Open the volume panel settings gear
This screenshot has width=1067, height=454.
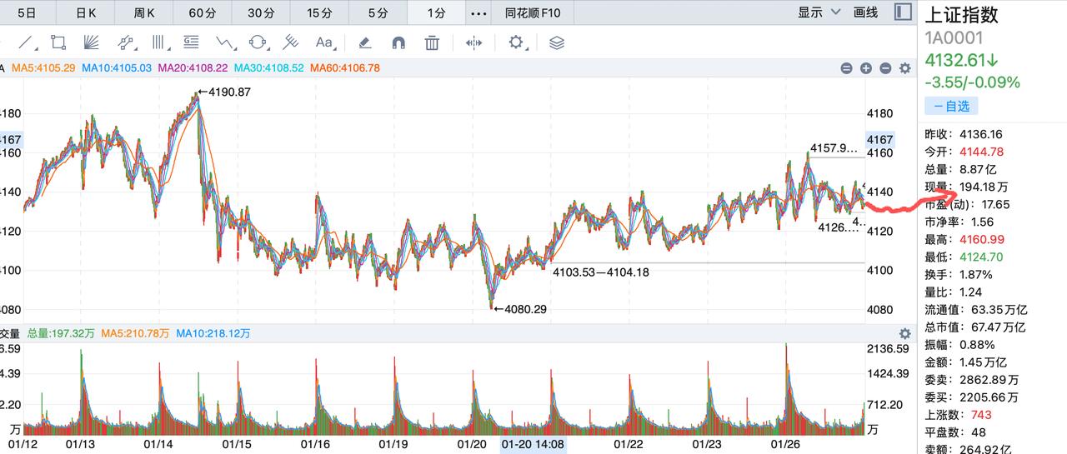(904, 333)
